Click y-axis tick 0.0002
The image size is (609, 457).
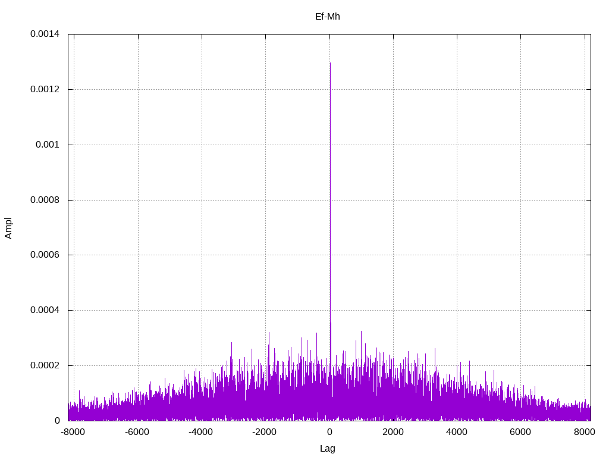[x=45, y=365]
